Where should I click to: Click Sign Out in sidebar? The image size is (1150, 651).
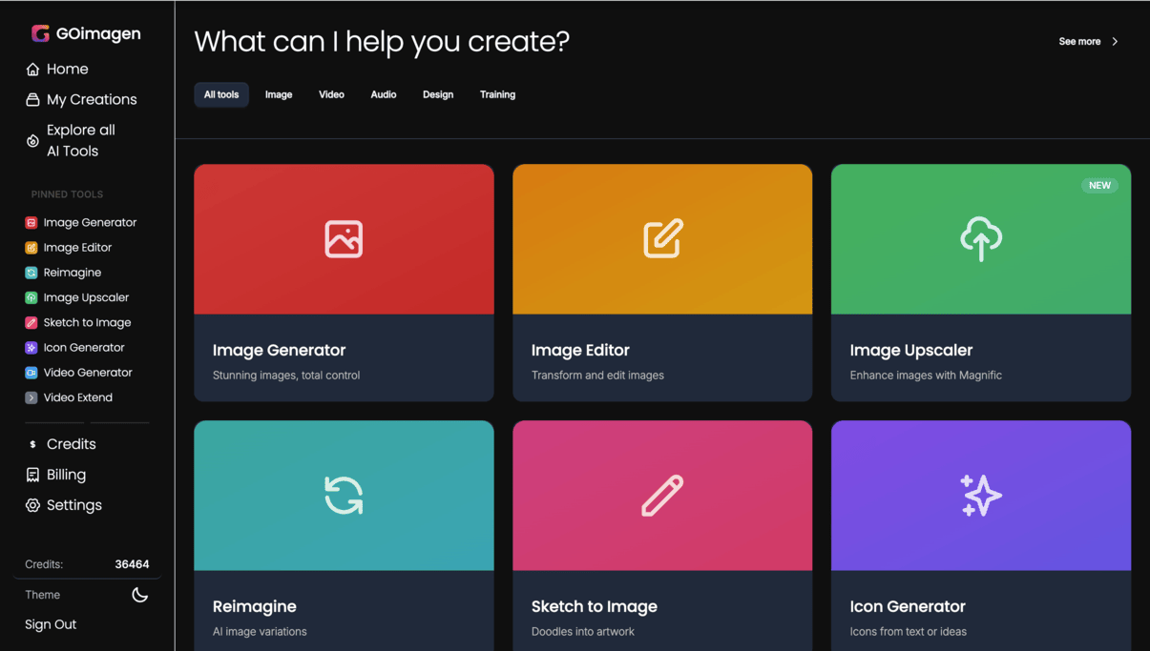click(51, 624)
